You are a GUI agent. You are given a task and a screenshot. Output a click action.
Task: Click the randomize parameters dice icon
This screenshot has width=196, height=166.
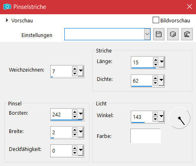tap(173, 34)
